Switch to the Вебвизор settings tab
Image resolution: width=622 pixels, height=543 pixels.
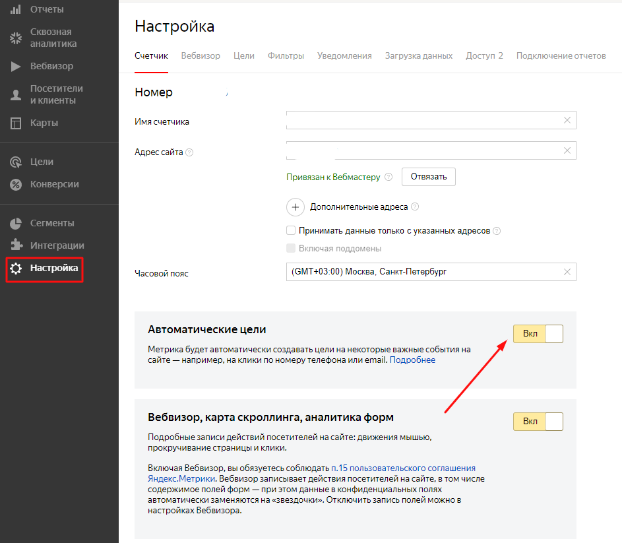(201, 56)
